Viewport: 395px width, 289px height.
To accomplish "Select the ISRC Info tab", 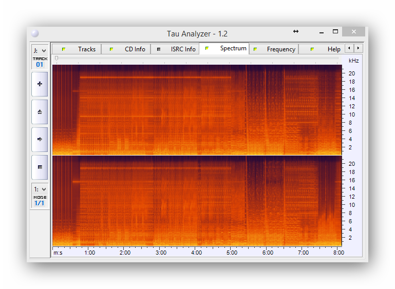I will coord(176,49).
